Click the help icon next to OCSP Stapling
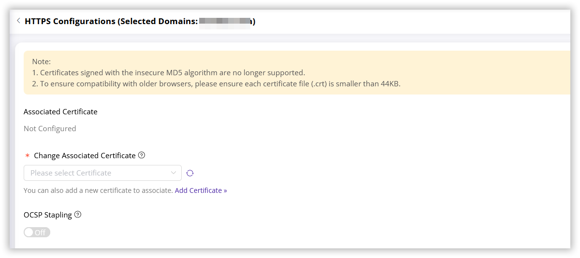Image resolution: width=580 pixels, height=258 pixels. [x=78, y=215]
